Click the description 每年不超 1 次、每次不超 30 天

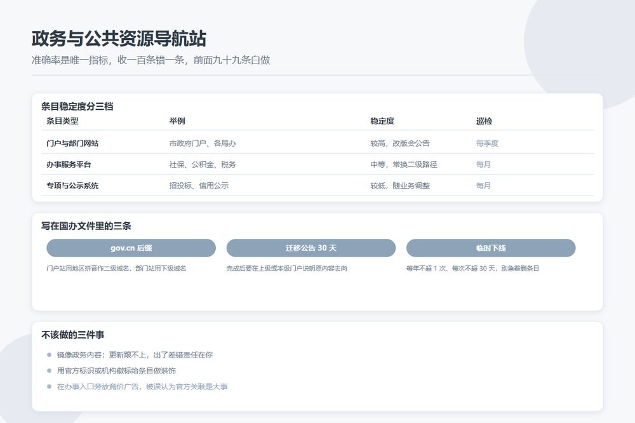coord(472,268)
